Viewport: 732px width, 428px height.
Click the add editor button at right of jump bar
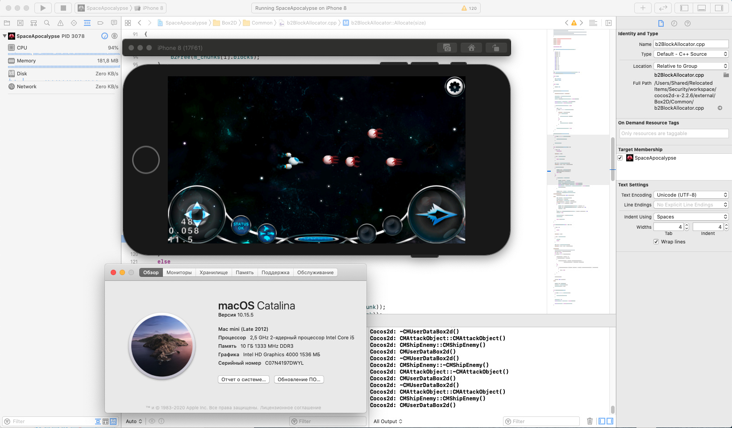point(608,23)
